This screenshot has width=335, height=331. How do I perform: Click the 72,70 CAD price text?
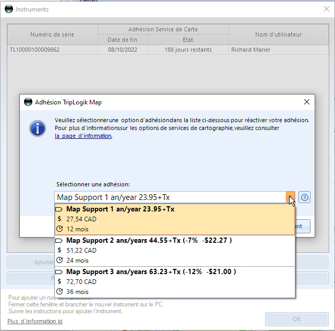coord(81,282)
